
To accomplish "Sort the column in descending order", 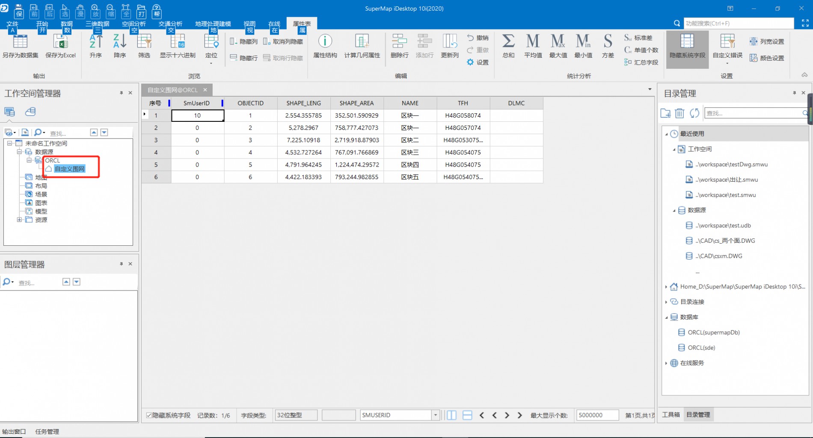I will [120, 46].
